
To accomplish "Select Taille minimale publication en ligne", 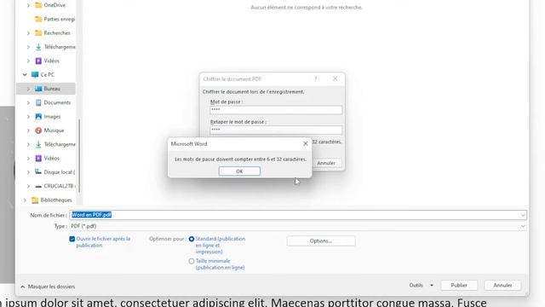I will 192,261.
